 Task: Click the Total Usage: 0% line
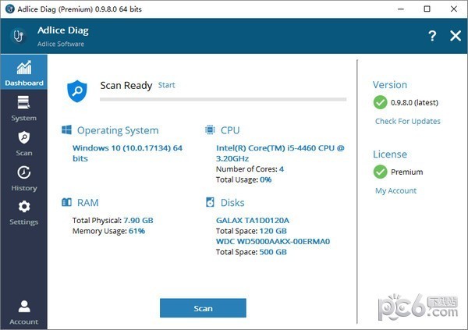click(244, 179)
